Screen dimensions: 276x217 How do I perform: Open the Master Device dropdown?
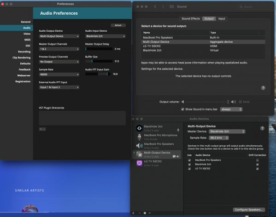point(227,131)
